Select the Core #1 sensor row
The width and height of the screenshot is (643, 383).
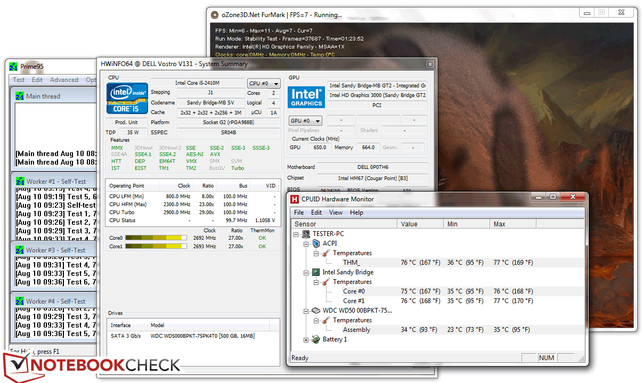tap(437, 301)
